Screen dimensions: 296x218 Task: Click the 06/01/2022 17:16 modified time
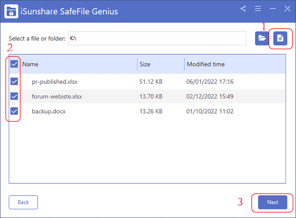click(x=210, y=82)
